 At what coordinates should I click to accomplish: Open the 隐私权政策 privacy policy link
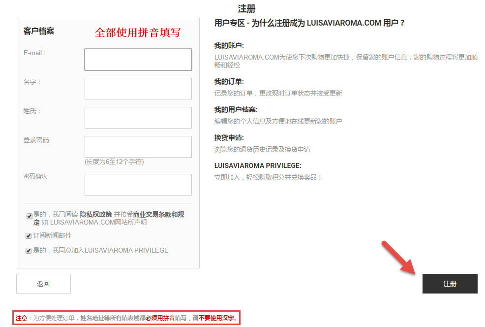pos(96,214)
